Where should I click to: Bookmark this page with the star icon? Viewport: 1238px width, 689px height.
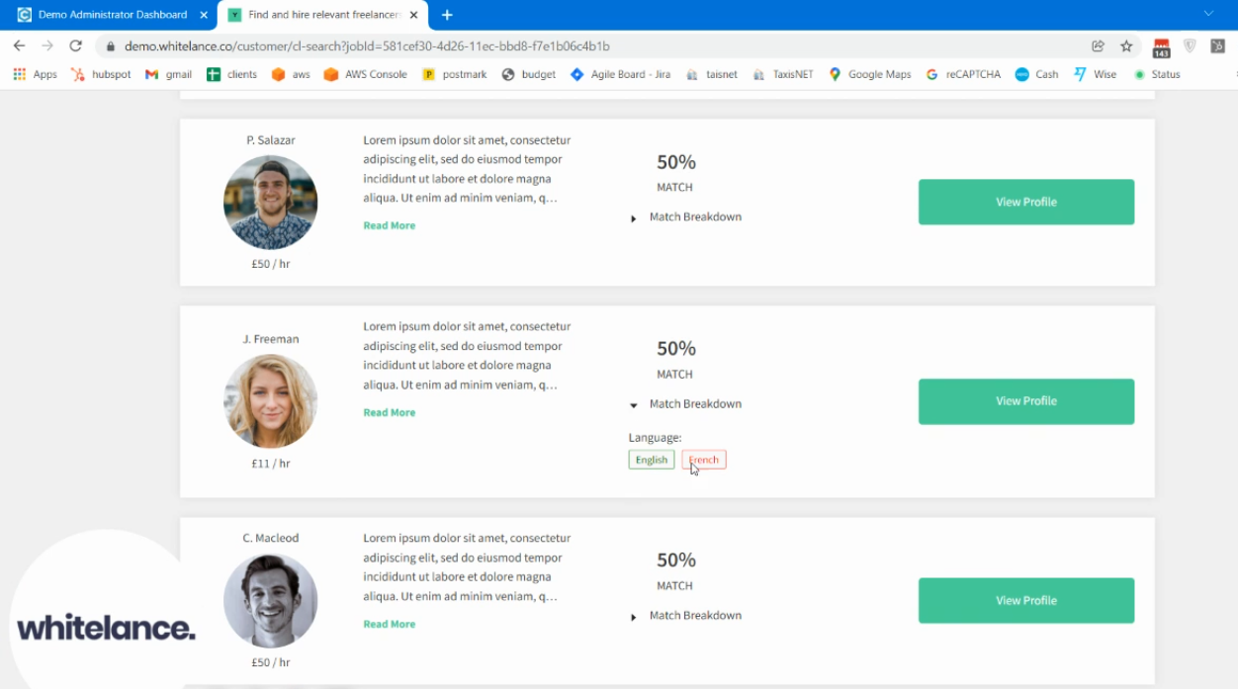1126,45
